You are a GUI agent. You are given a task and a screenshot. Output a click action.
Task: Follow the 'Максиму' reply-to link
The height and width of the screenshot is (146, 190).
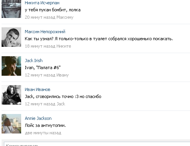[x=65, y=17]
